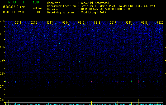Click the 0218 time marker
The image size is (166, 105).
129,23
